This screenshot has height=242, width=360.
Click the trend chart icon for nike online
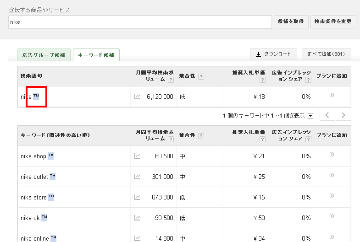coord(137,238)
